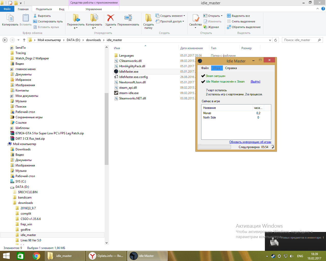Viewport: 326px width, 261px height.
Task: Click downloads in the address breadcrumb
Action: pos(93,40)
